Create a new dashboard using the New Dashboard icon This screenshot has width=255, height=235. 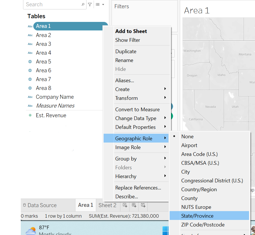134,205
